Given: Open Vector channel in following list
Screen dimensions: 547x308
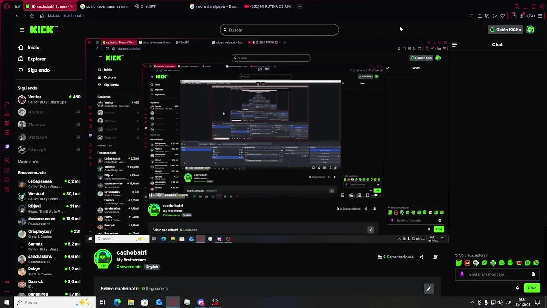Looking at the screenshot, I should click(49, 99).
